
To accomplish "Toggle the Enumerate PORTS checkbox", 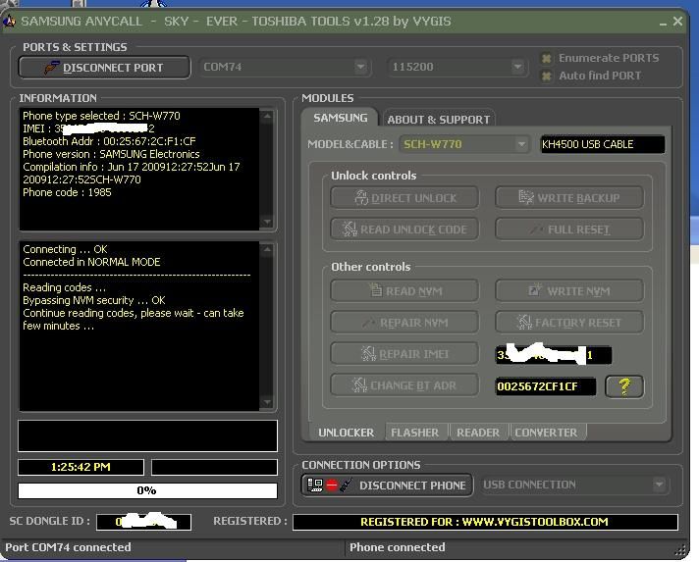I will [x=546, y=58].
